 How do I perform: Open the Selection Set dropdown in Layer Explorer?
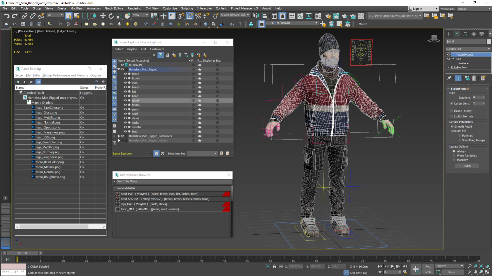click(x=202, y=154)
